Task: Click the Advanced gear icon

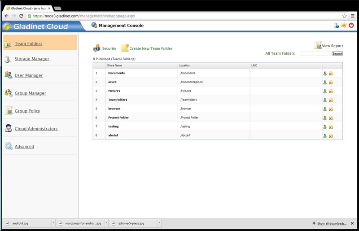Action: (x=9, y=146)
